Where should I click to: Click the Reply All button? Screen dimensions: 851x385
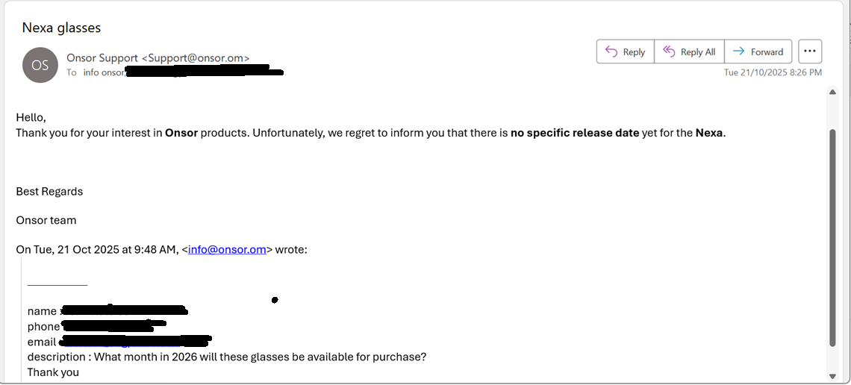689,51
